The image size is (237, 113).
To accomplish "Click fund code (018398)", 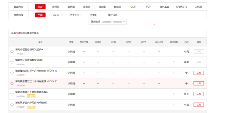I will point(21,64).
